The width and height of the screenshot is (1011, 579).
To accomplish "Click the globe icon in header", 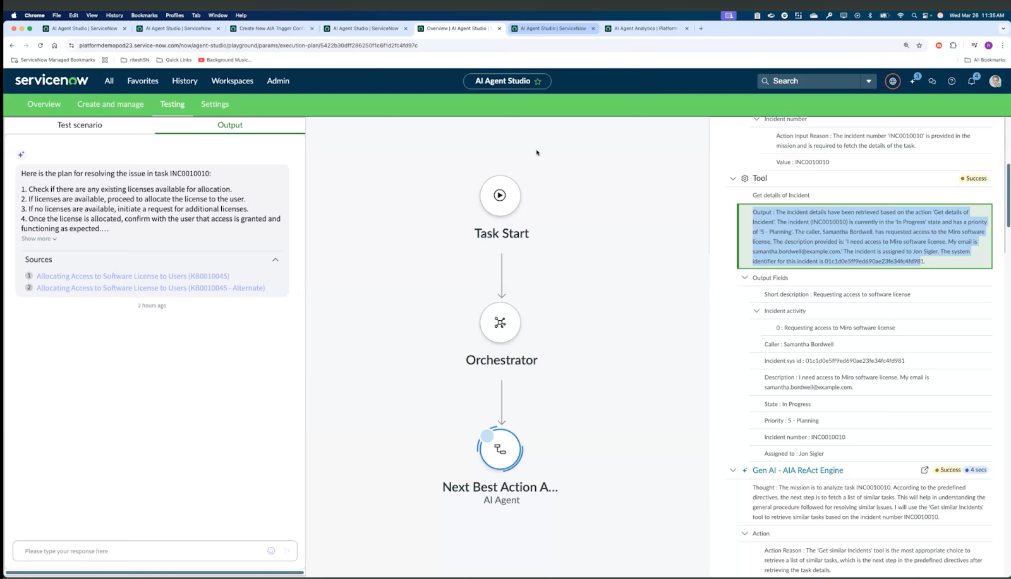I will click(x=892, y=81).
